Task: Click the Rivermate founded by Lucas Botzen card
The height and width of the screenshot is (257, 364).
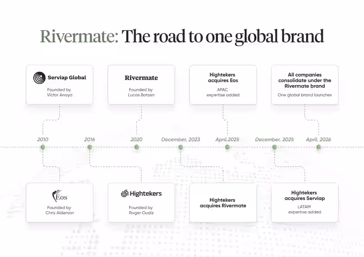Action: tap(141, 85)
